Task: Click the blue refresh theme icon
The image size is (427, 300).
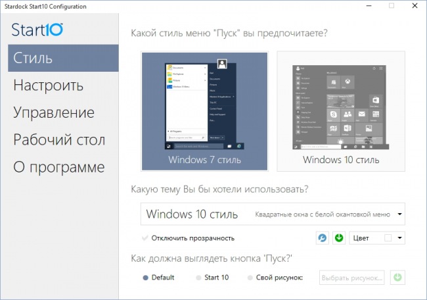Action: 323,238
